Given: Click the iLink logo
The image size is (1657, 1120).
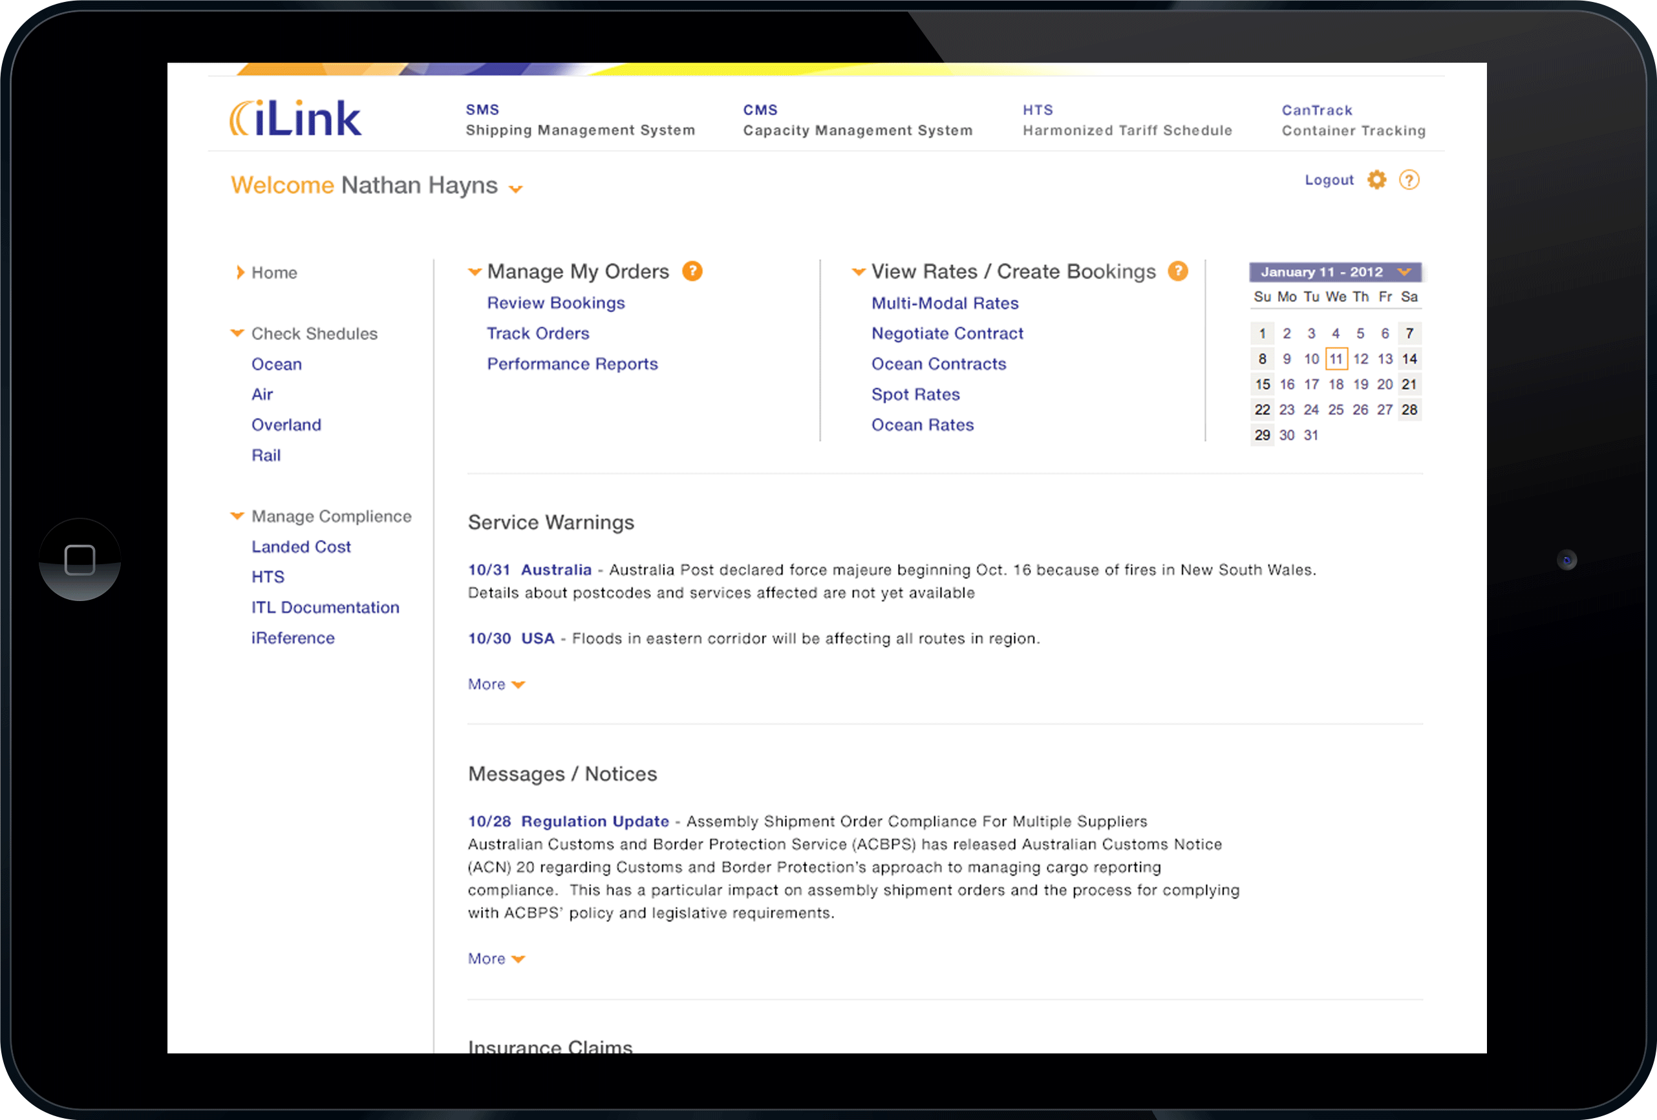Looking at the screenshot, I should (295, 118).
